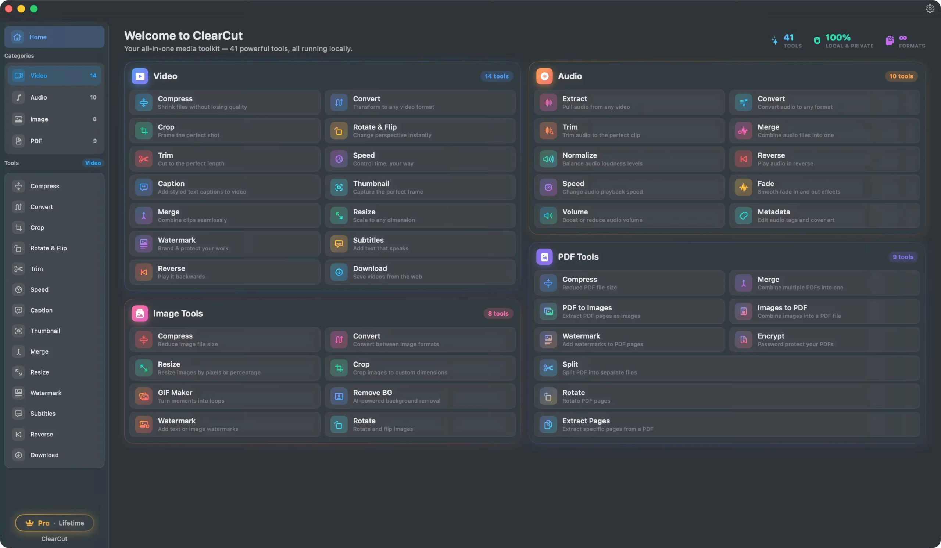Click the Video section header play icon
This screenshot has height=548, width=941.
tap(140, 76)
